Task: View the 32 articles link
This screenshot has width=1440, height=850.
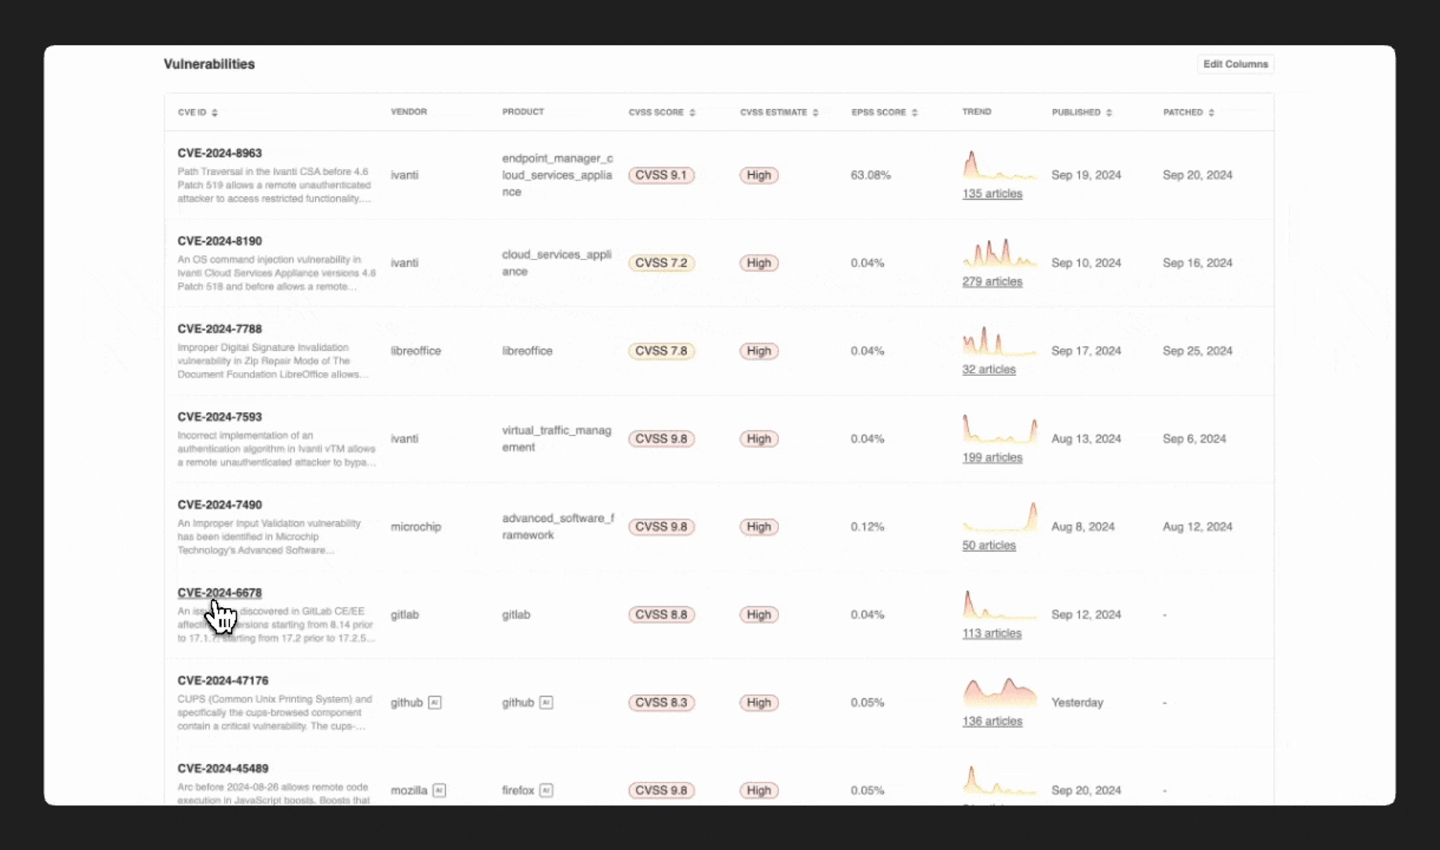Action: click(x=989, y=369)
